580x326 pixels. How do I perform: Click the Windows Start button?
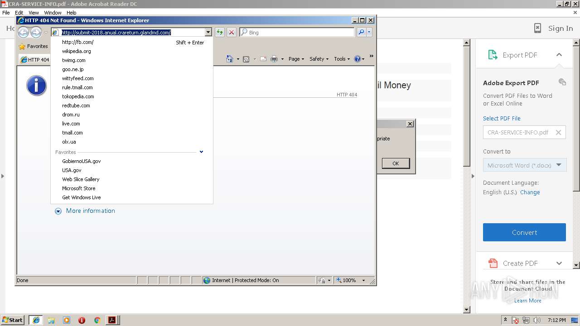coord(13,320)
